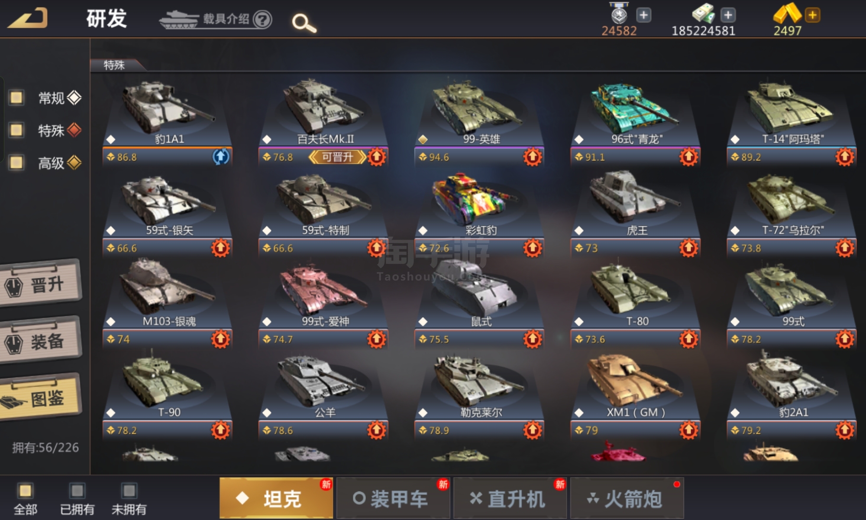Toggle the 特殊 filter checkbox
The height and width of the screenshot is (520, 866).
point(16,130)
